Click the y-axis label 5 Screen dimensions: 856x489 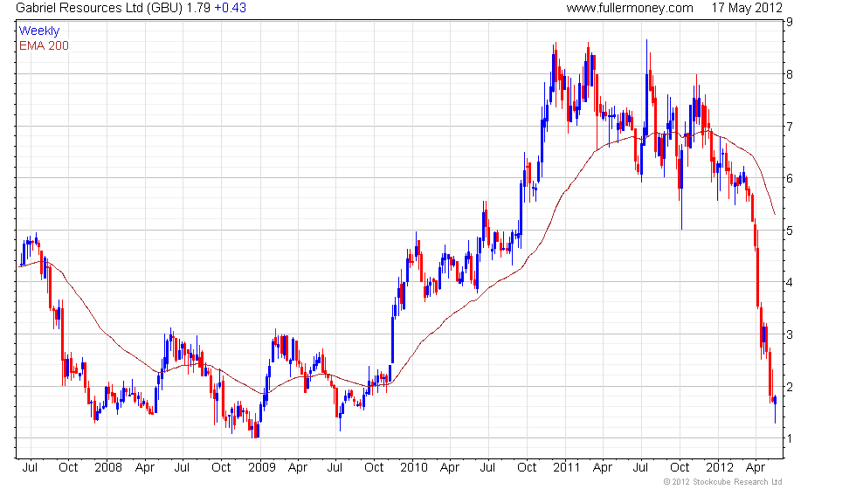pos(790,231)
